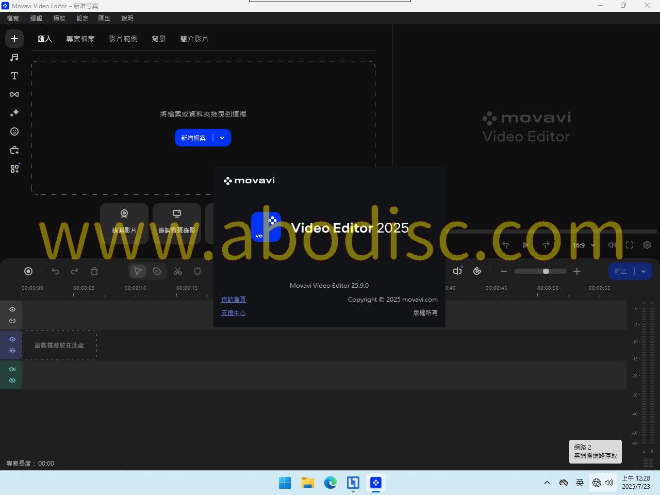Screen dimensions: 660x495
Task: Show hidden system tray icons chevron
Action: (547, 483)
